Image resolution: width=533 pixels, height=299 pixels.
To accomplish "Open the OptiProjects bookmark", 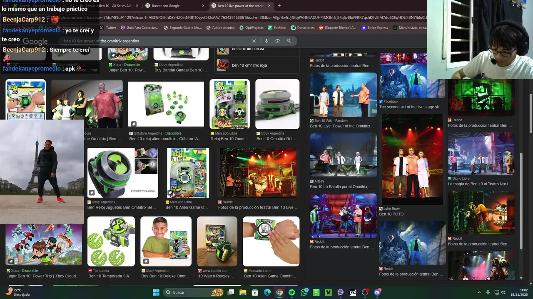I will click(252, 28).
